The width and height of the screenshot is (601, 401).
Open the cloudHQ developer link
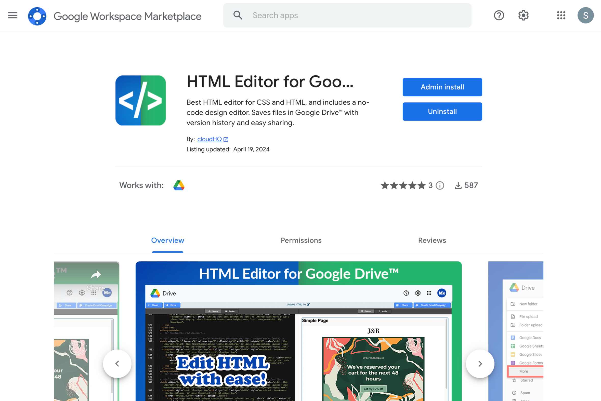209,139
